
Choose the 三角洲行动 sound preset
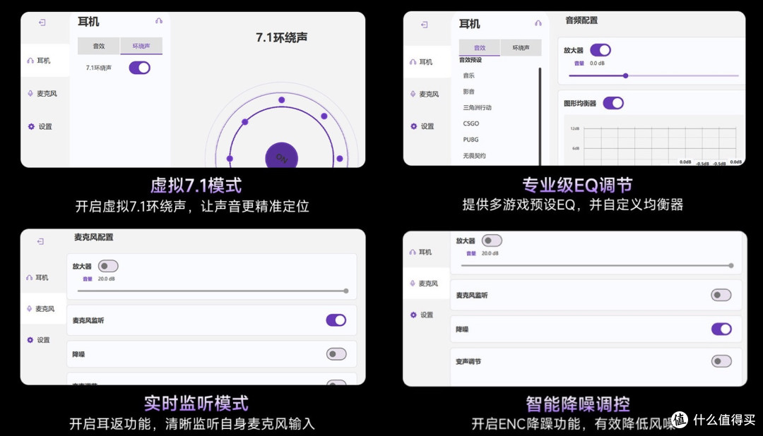(x=477, y=107)
